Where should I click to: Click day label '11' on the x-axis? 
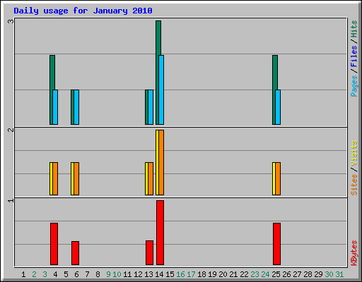click(x=127, y=274)
